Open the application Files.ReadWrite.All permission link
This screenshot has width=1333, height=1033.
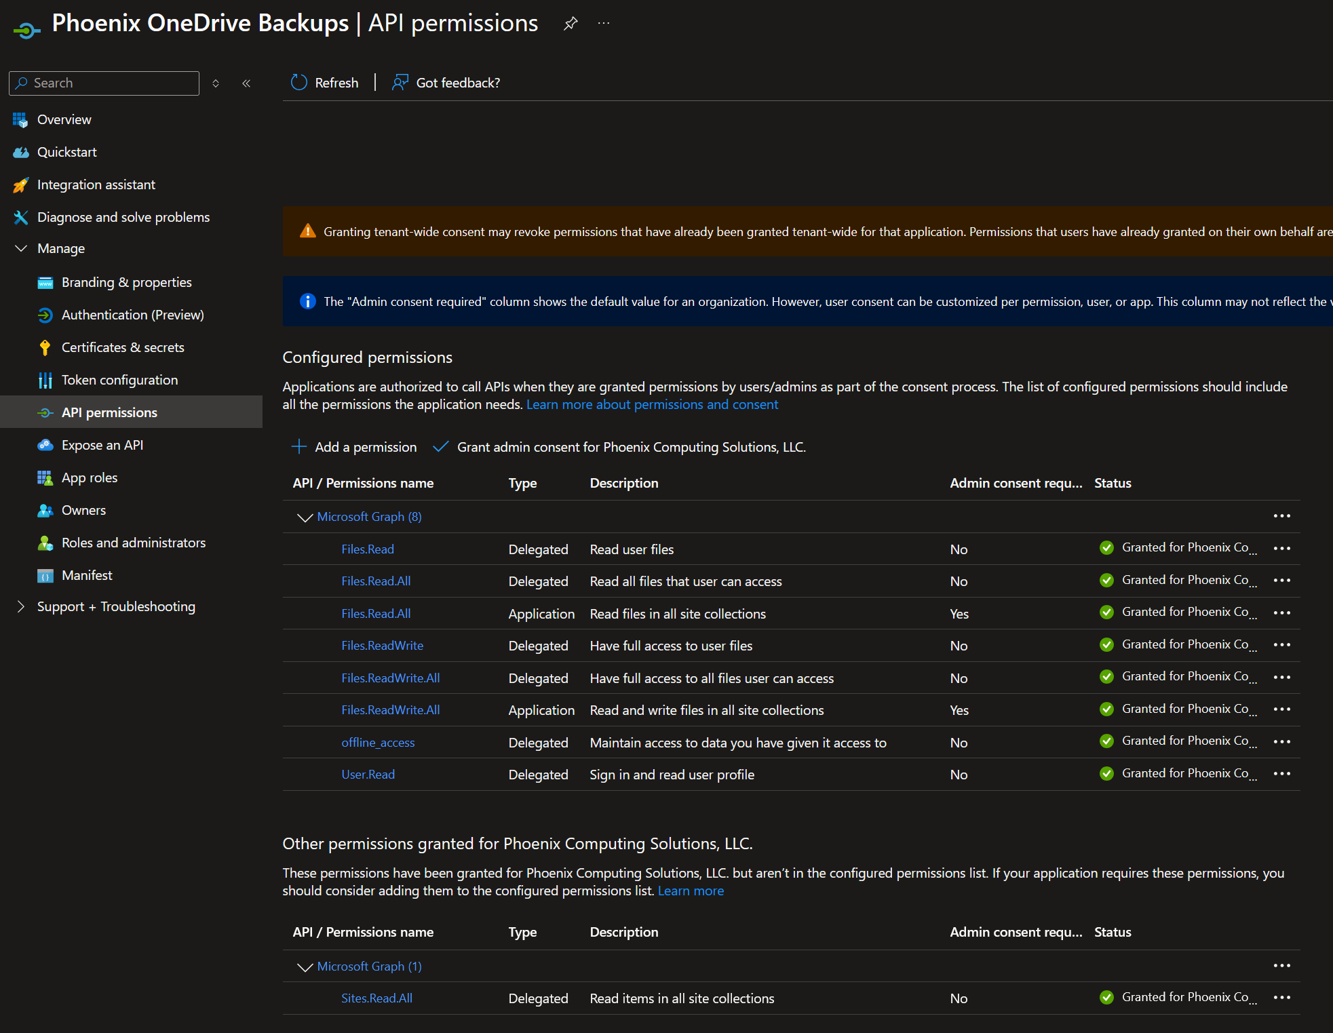click(x=390, y=710)
